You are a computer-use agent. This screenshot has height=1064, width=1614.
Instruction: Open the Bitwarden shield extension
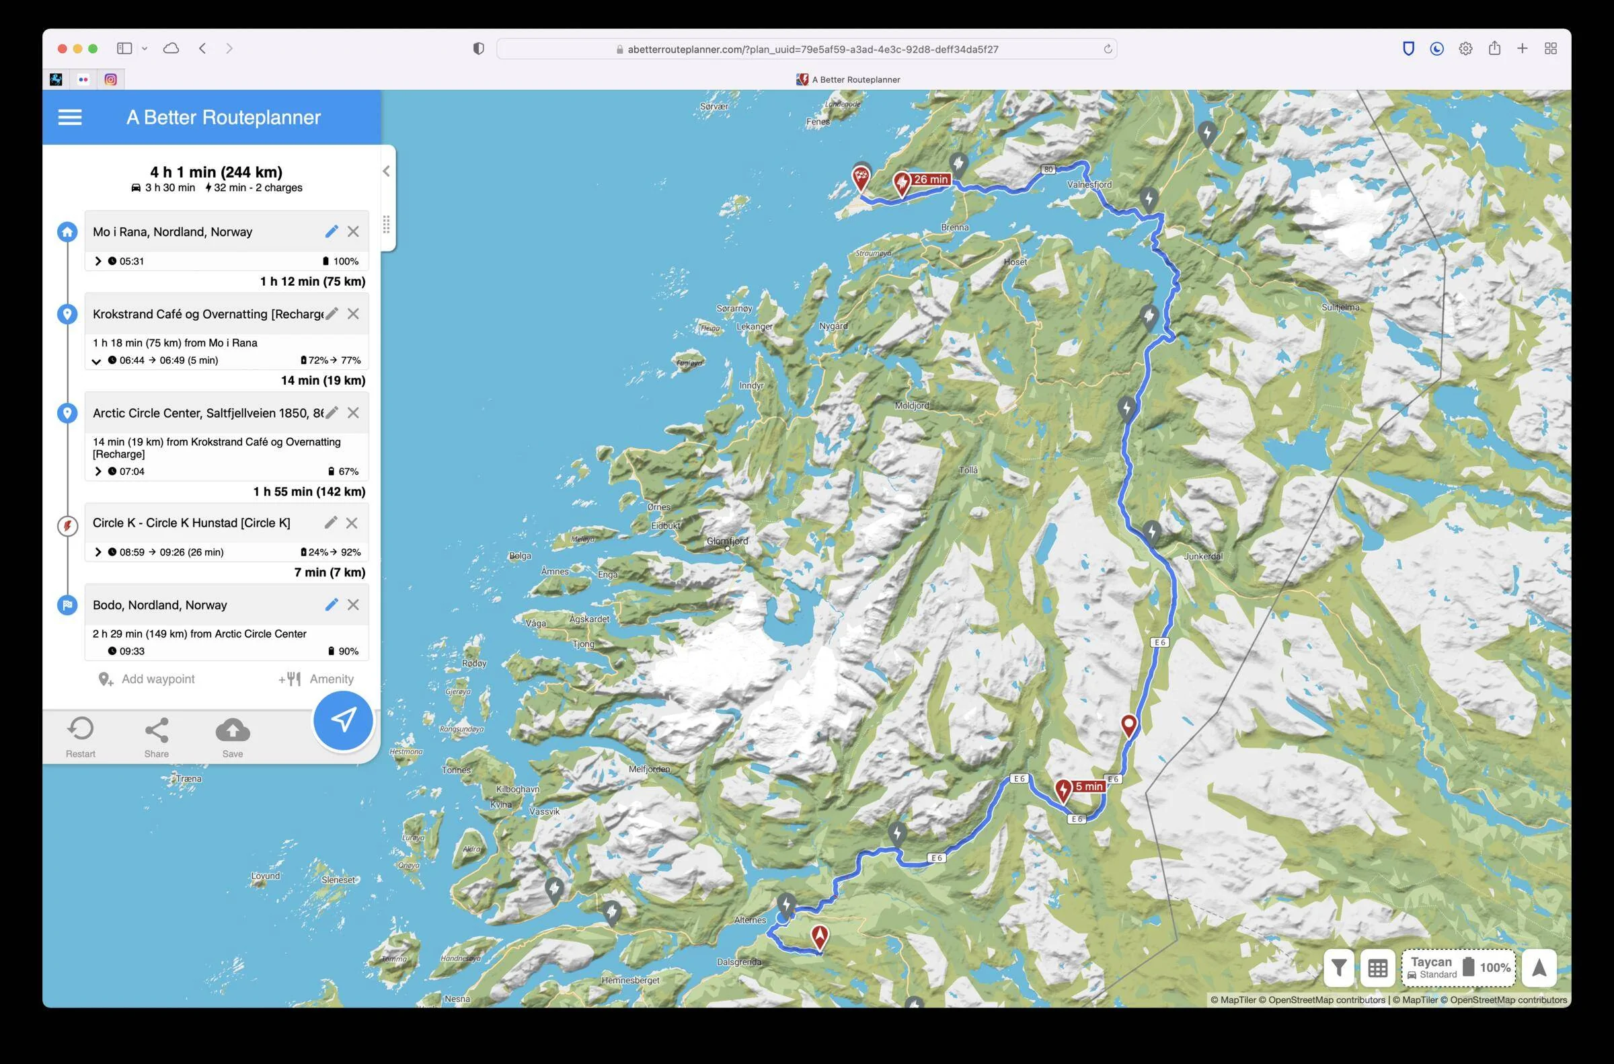1408,48
